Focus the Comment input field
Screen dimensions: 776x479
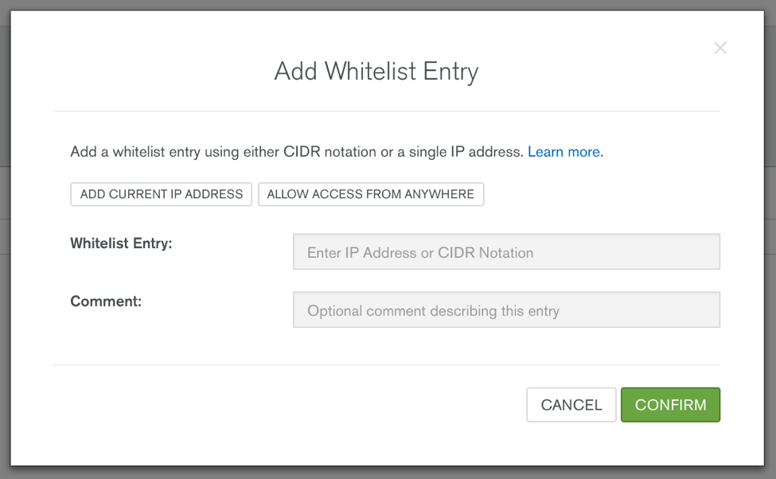coord(506,310)
